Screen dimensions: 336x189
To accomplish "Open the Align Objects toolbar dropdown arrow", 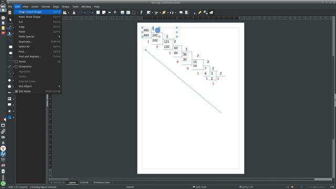I will pyautogui.click(x=160, y=13).
